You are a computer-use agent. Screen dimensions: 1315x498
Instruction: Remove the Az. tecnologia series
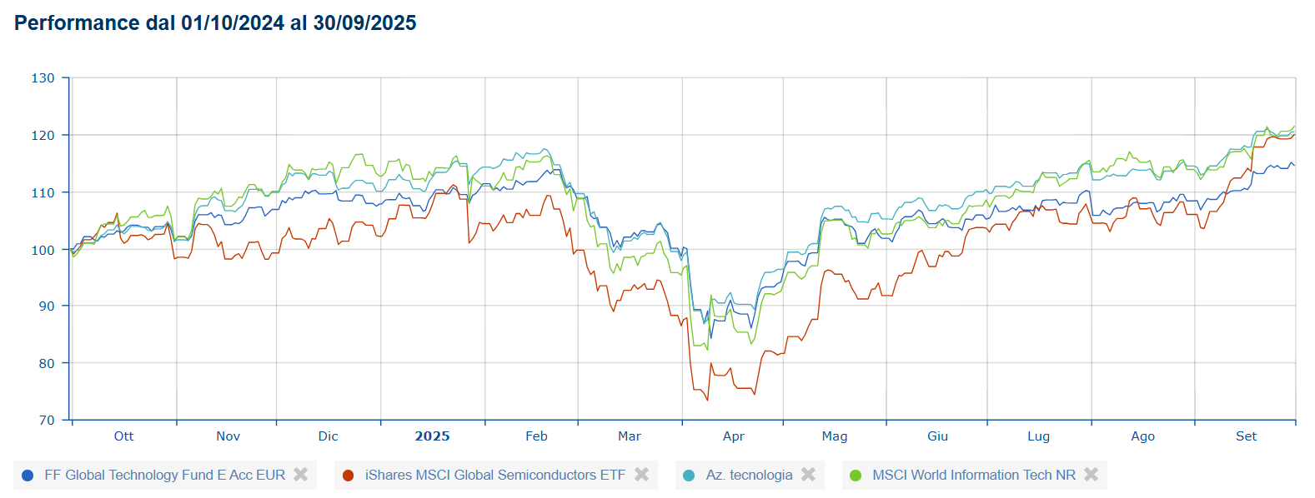(x=808, y=475)
